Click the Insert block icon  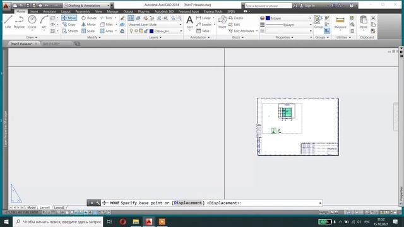click(222, 22)
